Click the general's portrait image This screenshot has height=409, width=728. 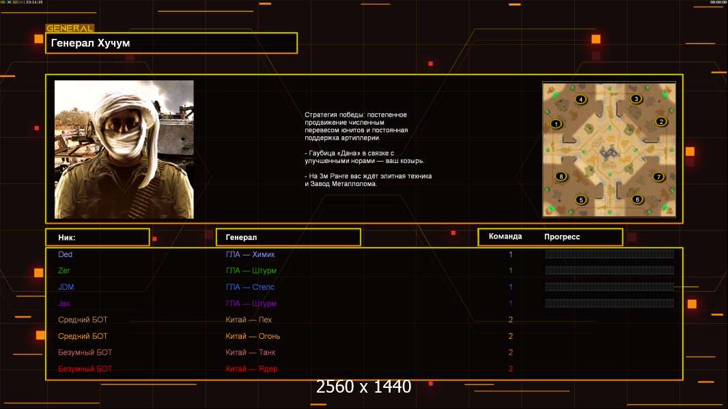pos(124,149)
